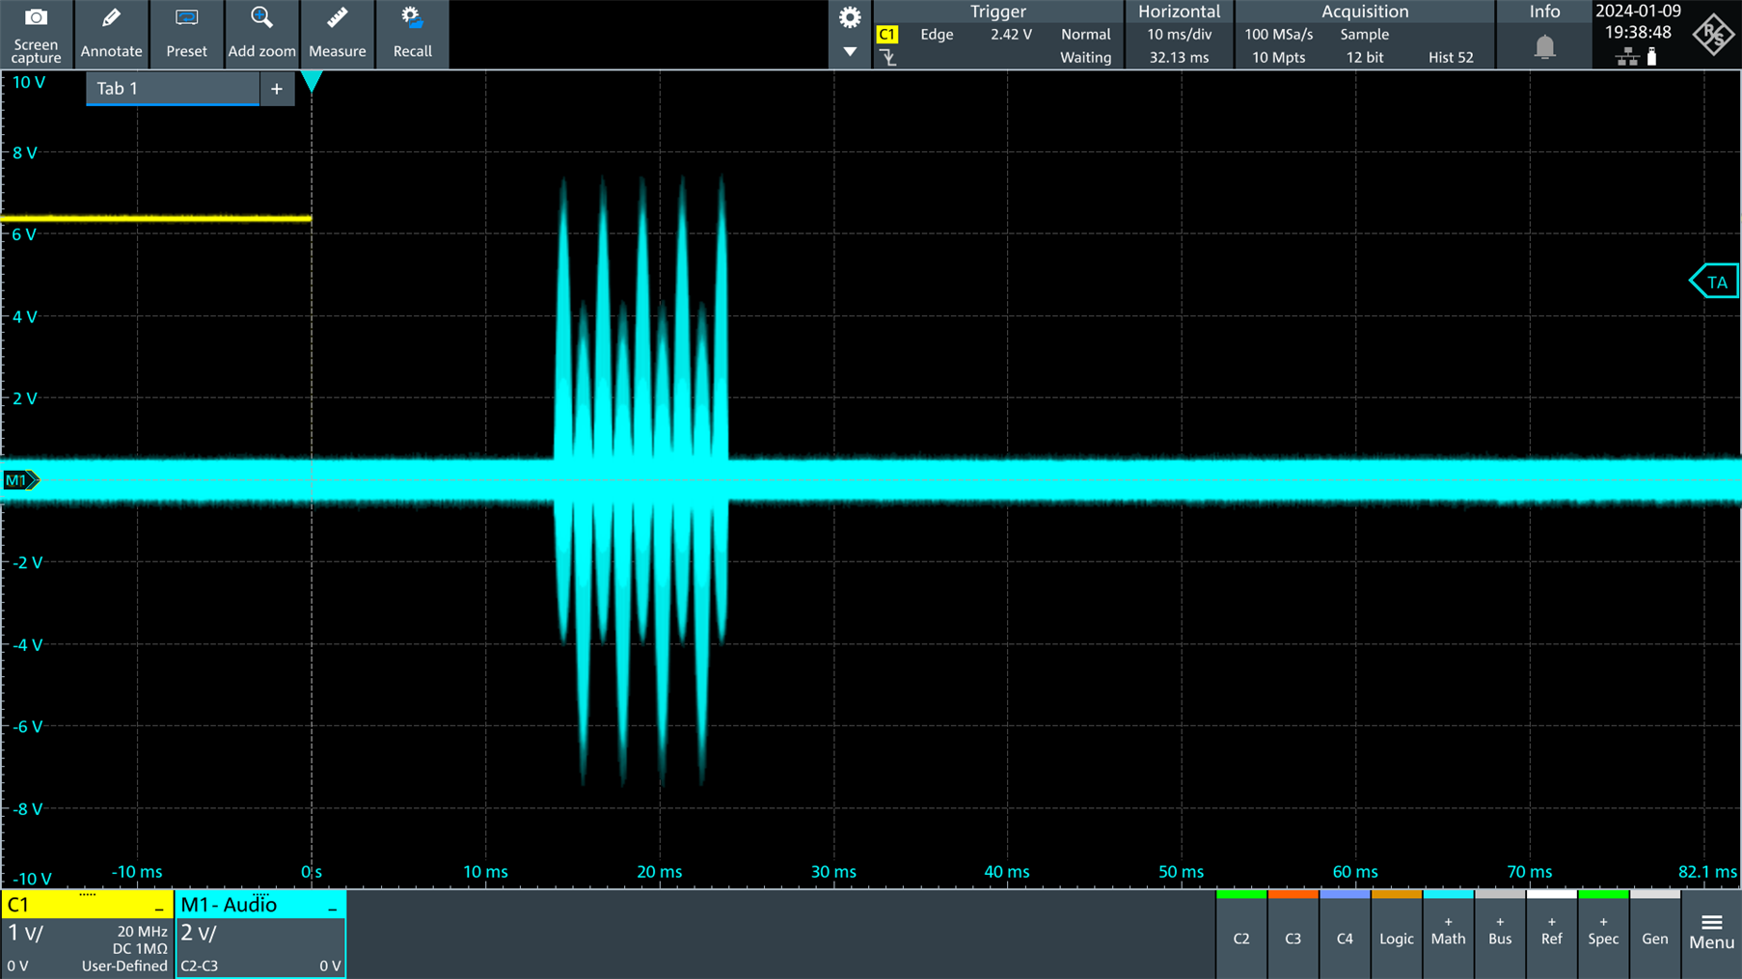Enable channel C4
The width and height of the screenshot is (1742, 979).
coord(1345,933)
